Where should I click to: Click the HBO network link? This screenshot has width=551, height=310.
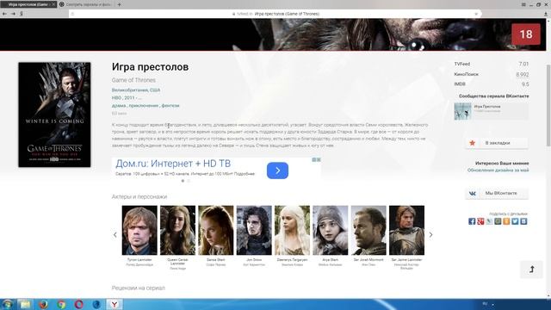(x=116, y=97)
